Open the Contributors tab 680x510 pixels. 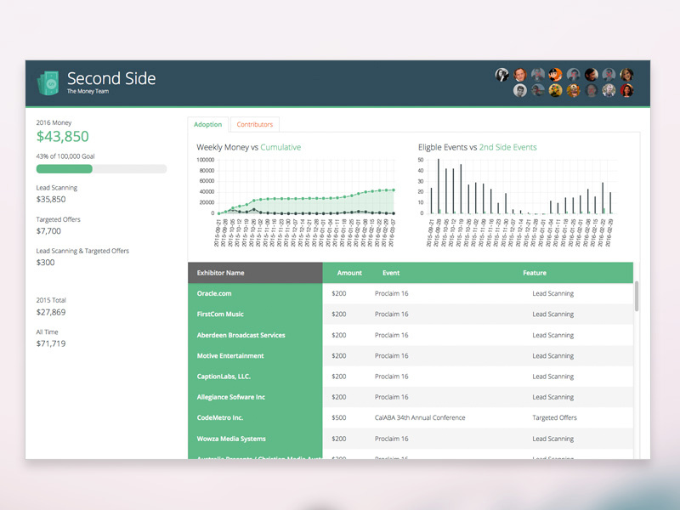pyautogui.click(x=255, y=124)
